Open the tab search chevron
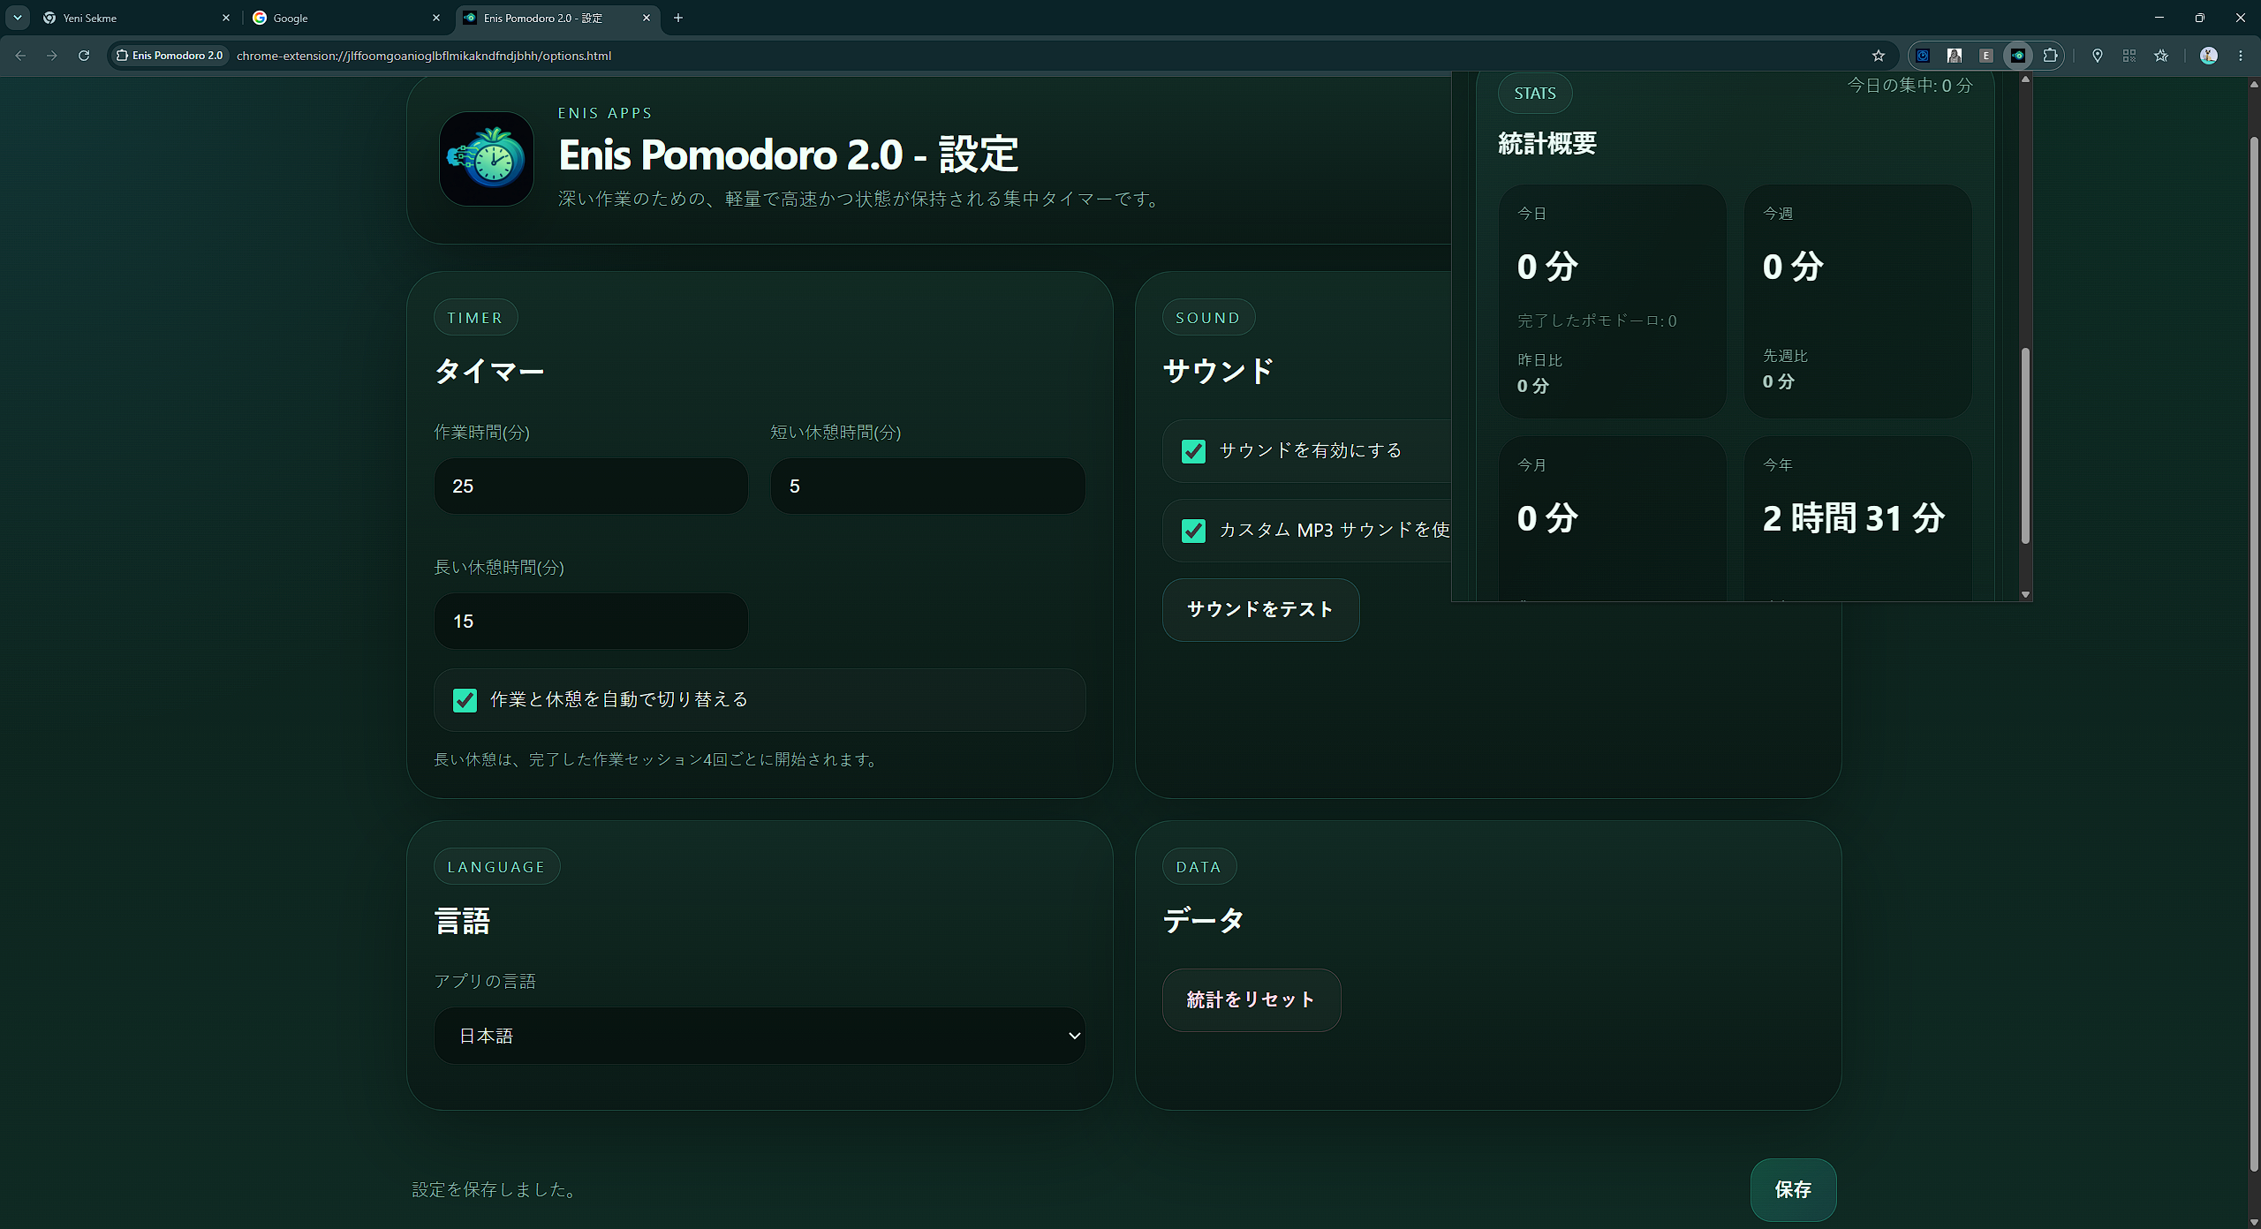The width and height of the screenshot is (2261, 1229). [17, 18]
